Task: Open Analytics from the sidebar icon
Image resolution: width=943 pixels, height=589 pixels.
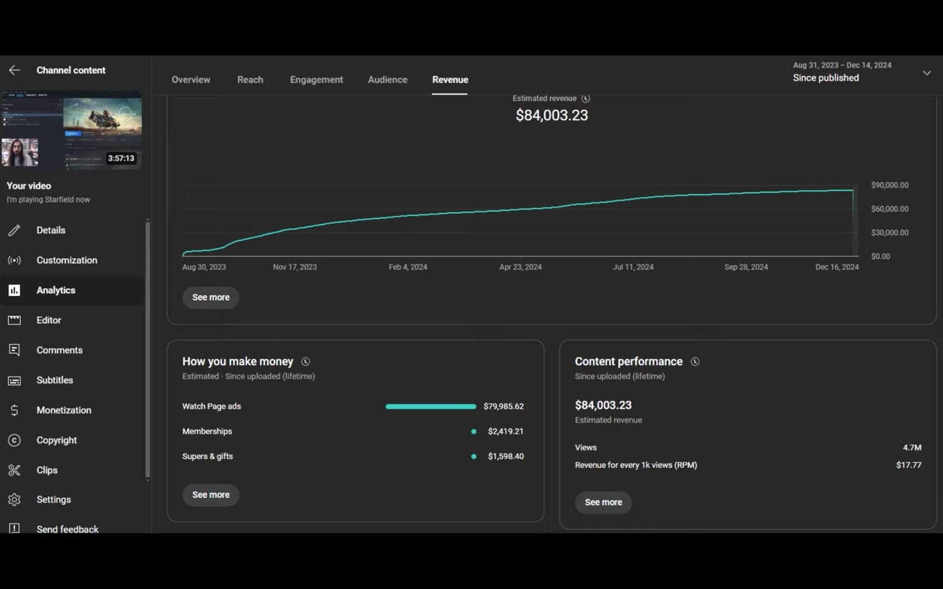Action: tap(14, 290)
